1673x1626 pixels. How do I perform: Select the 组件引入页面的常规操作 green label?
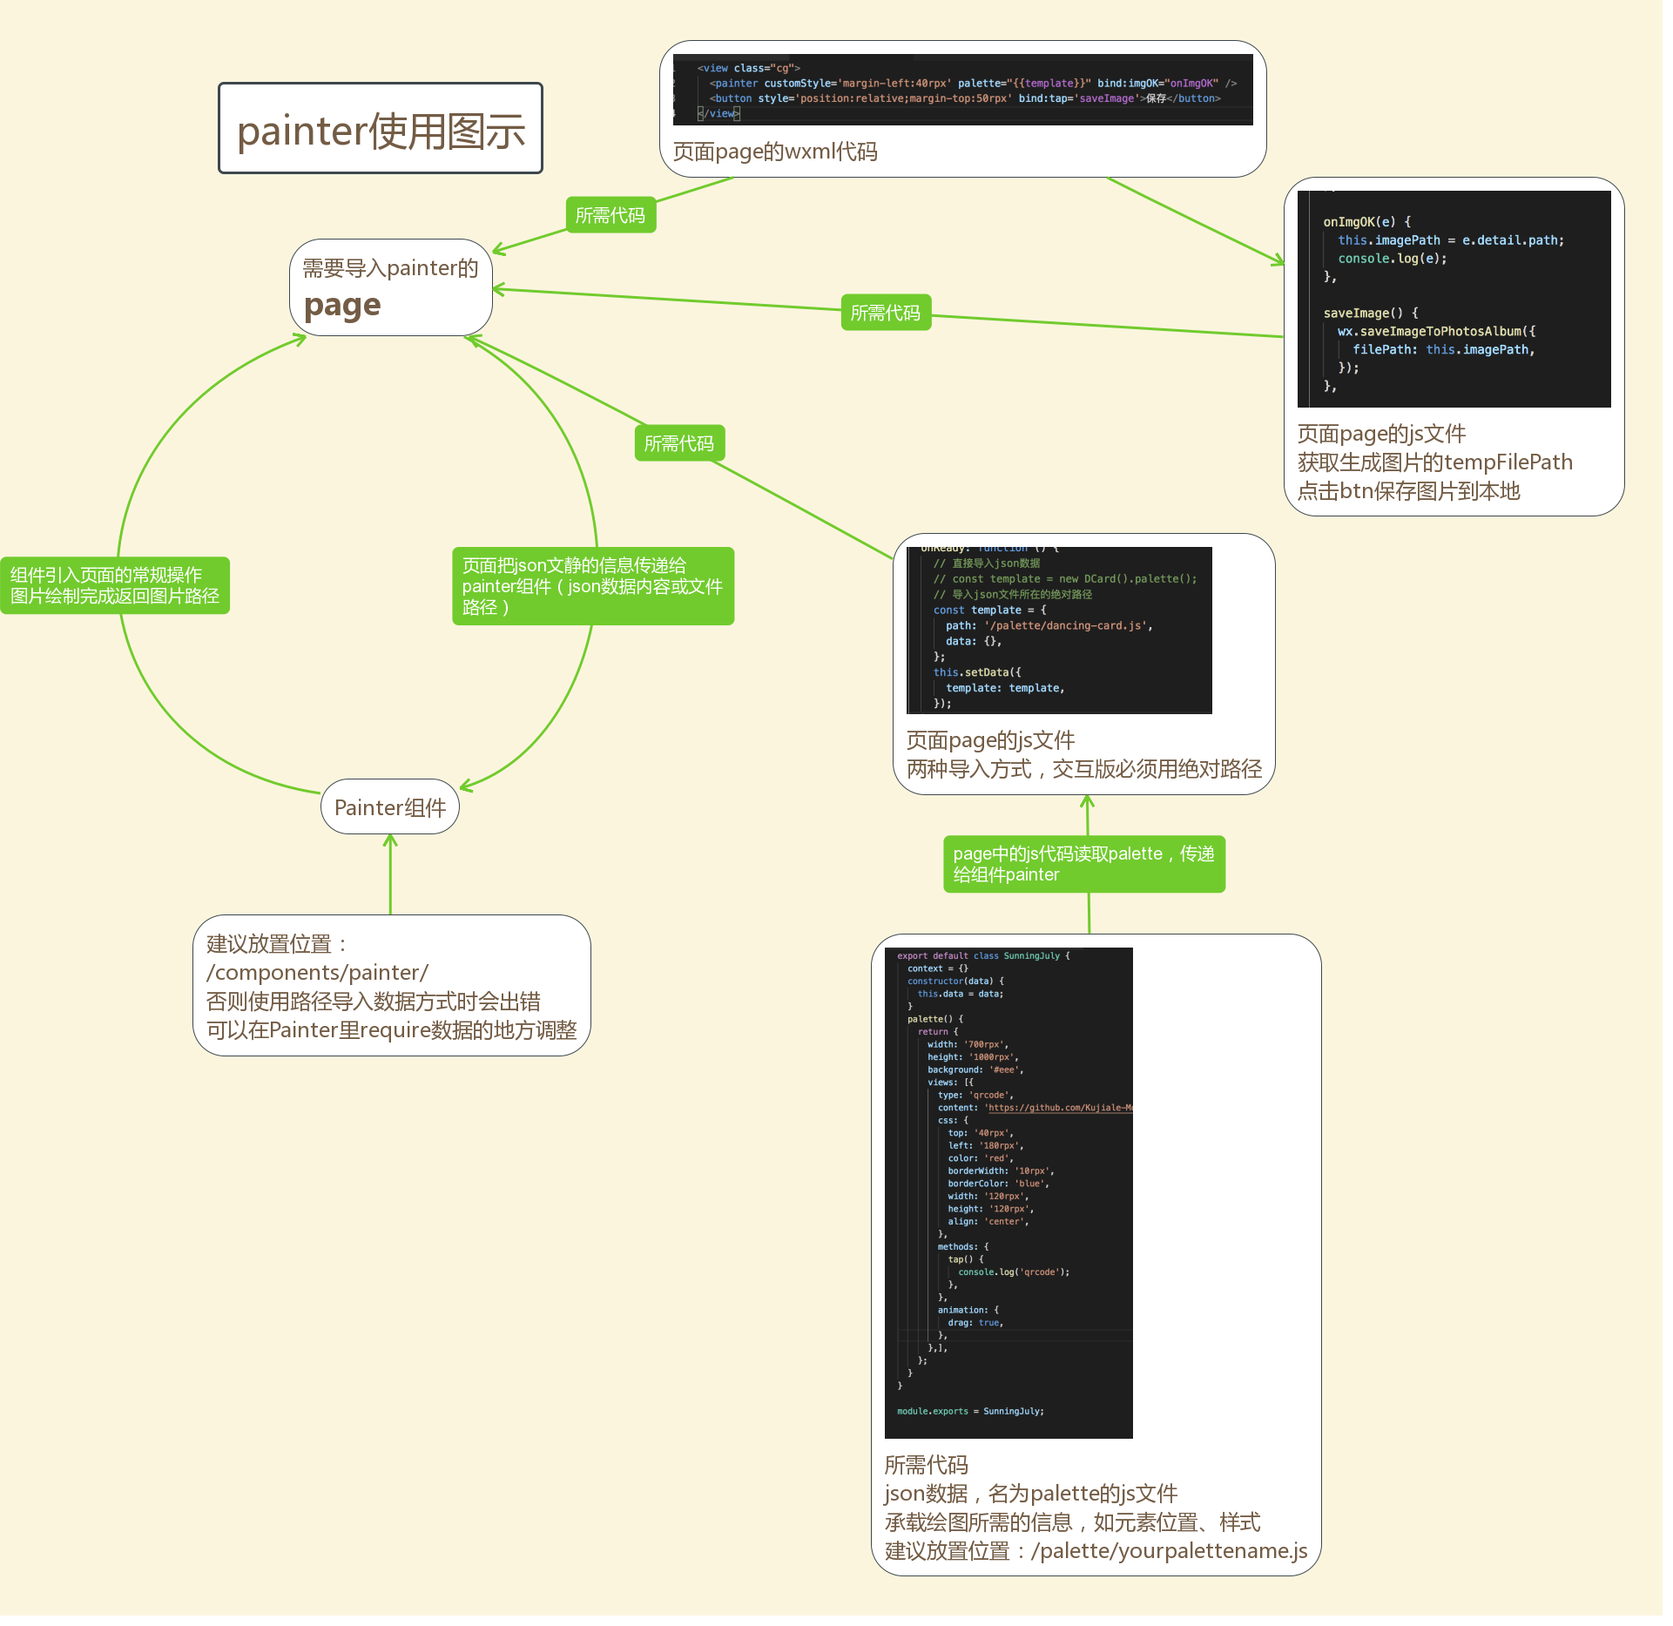pos(115,585)
